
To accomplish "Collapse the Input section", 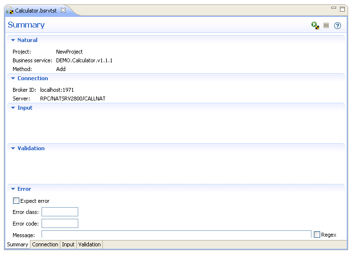I will click(13, 108).
